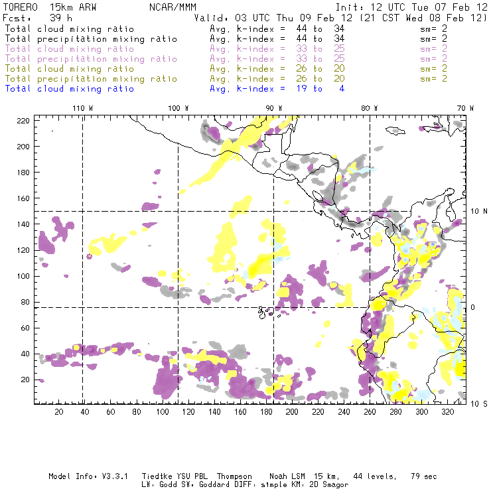The width and height of the screenshot is (491, 491).
Task: Click the olive "Total cloud mixing ratio" legend line
Action: 70,69
